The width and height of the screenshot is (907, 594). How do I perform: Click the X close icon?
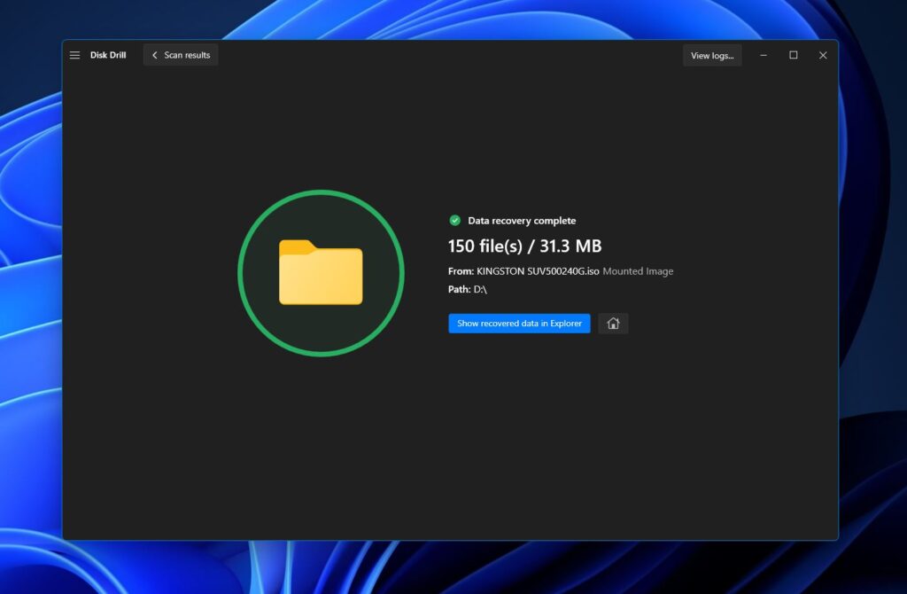pos(823,55)
